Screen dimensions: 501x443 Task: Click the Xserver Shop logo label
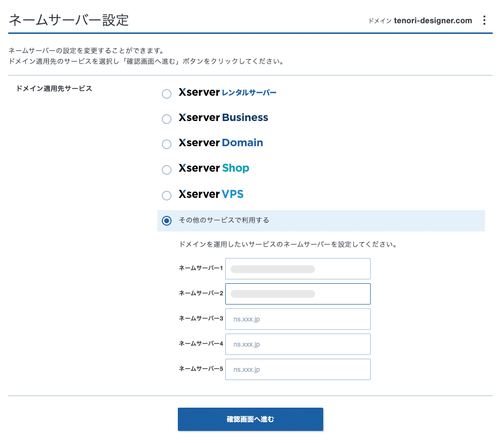tap(214, 168)
